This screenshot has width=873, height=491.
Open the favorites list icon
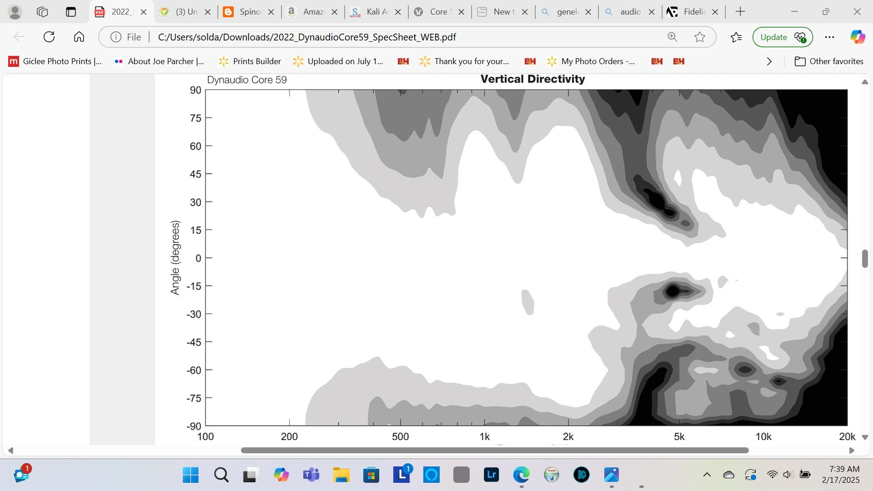coord(736,37)
